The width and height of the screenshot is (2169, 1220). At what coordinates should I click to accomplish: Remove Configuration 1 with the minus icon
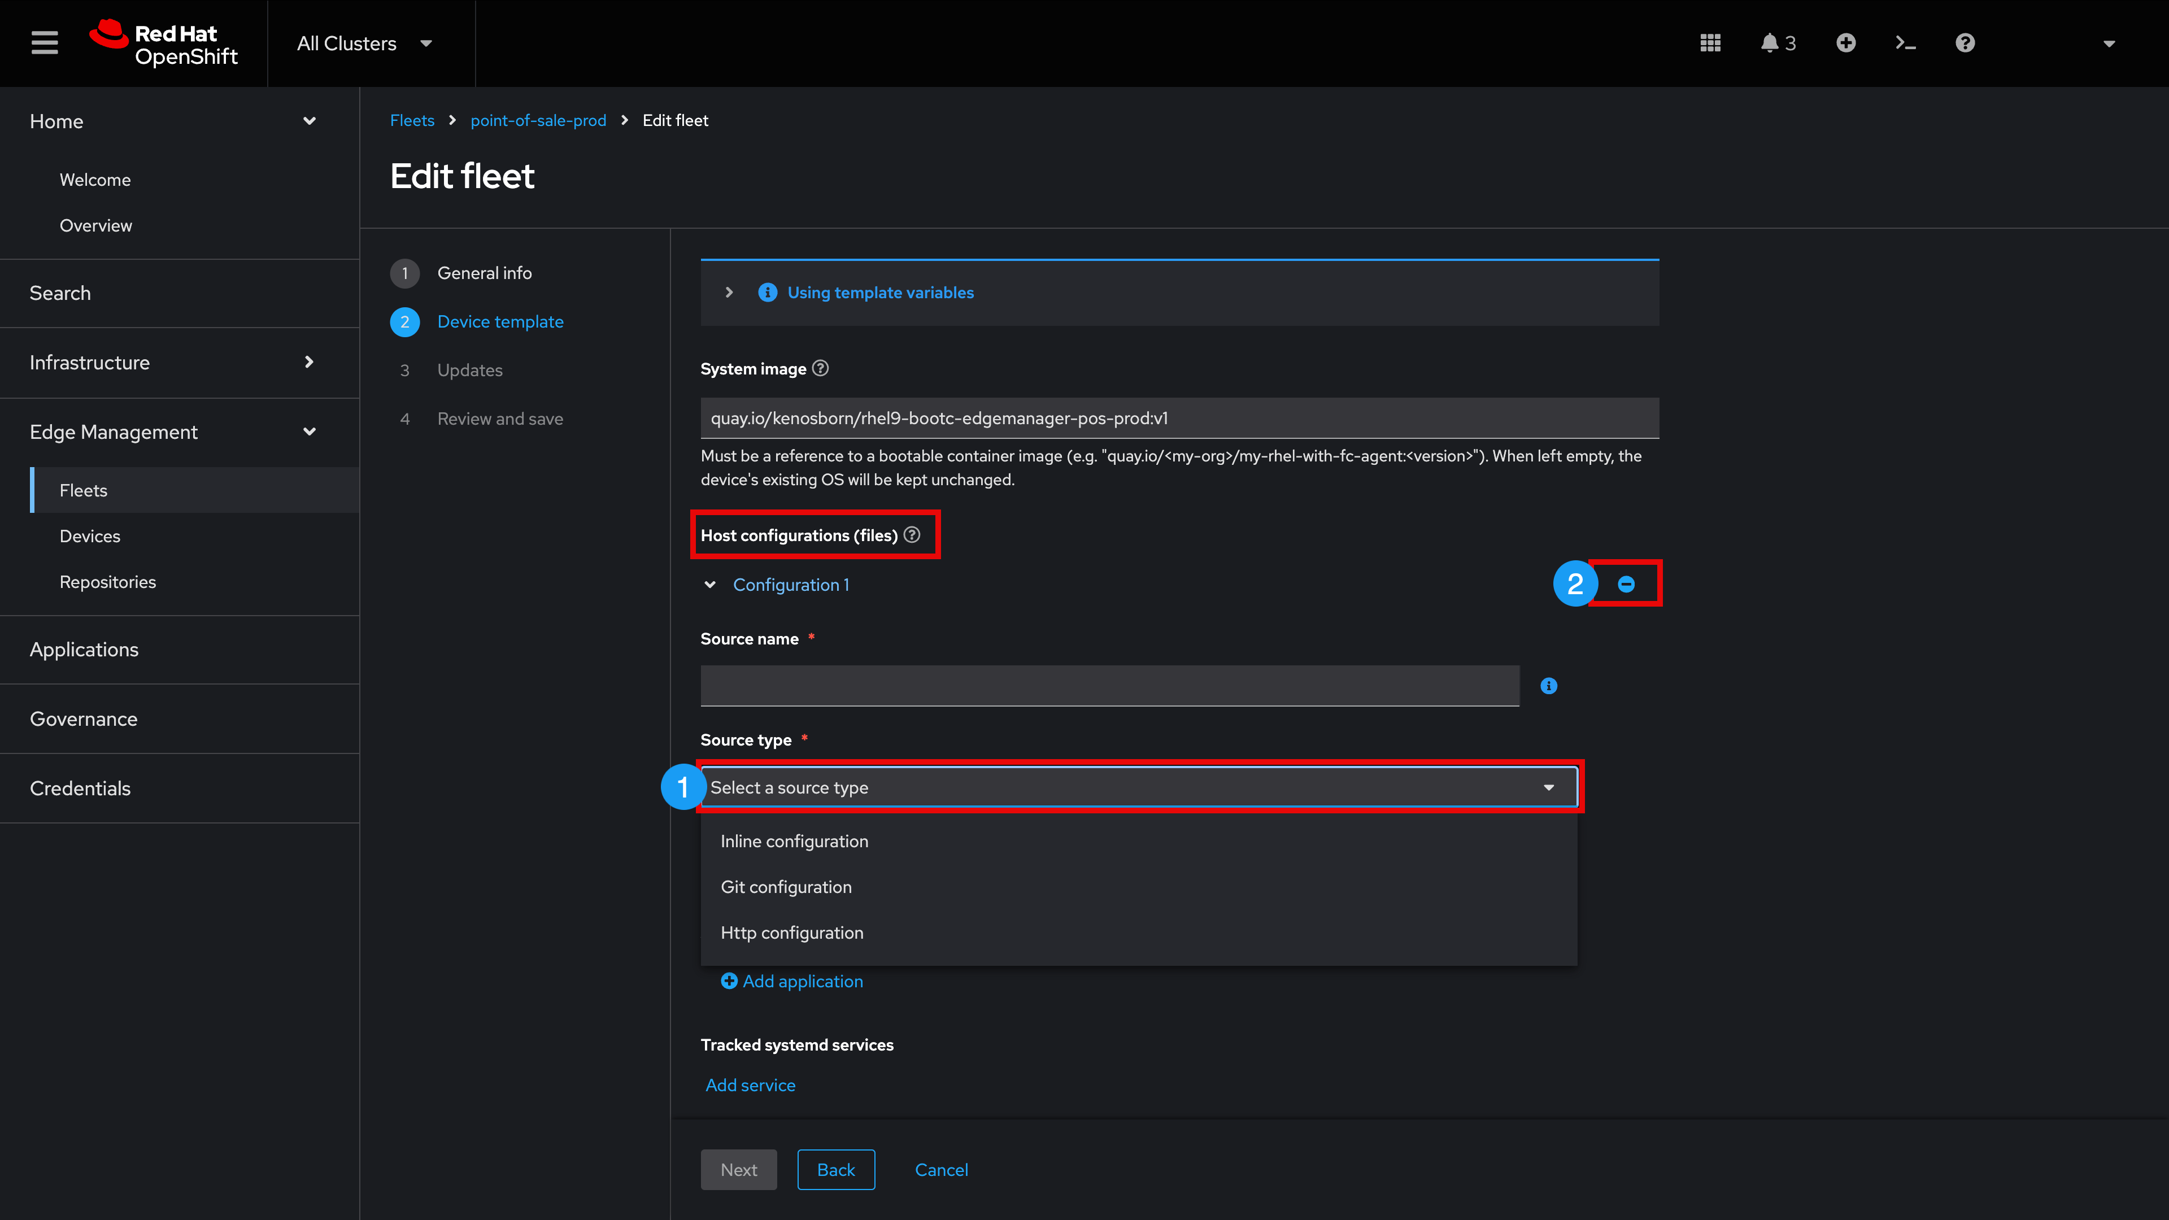pos(1626,583)
